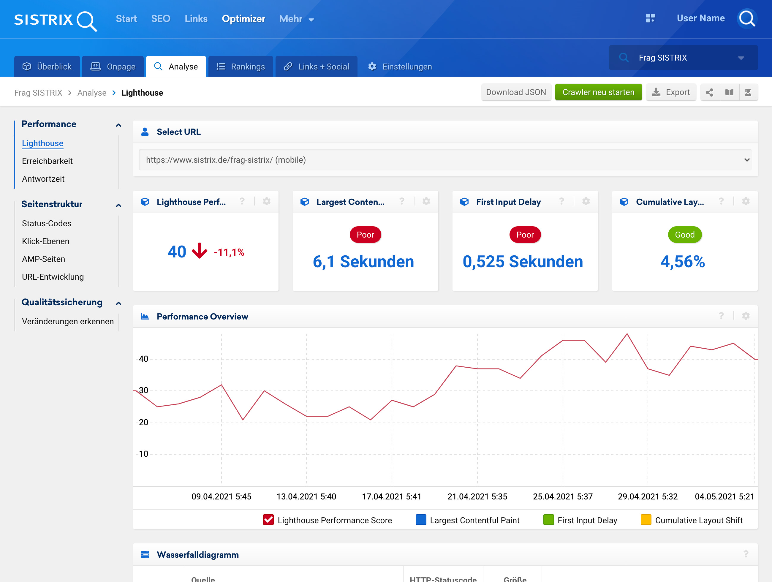Viewport: 772px width, 582px height.
Task: Open the Select URL dropdown
Action: click(x=445, y=160)
